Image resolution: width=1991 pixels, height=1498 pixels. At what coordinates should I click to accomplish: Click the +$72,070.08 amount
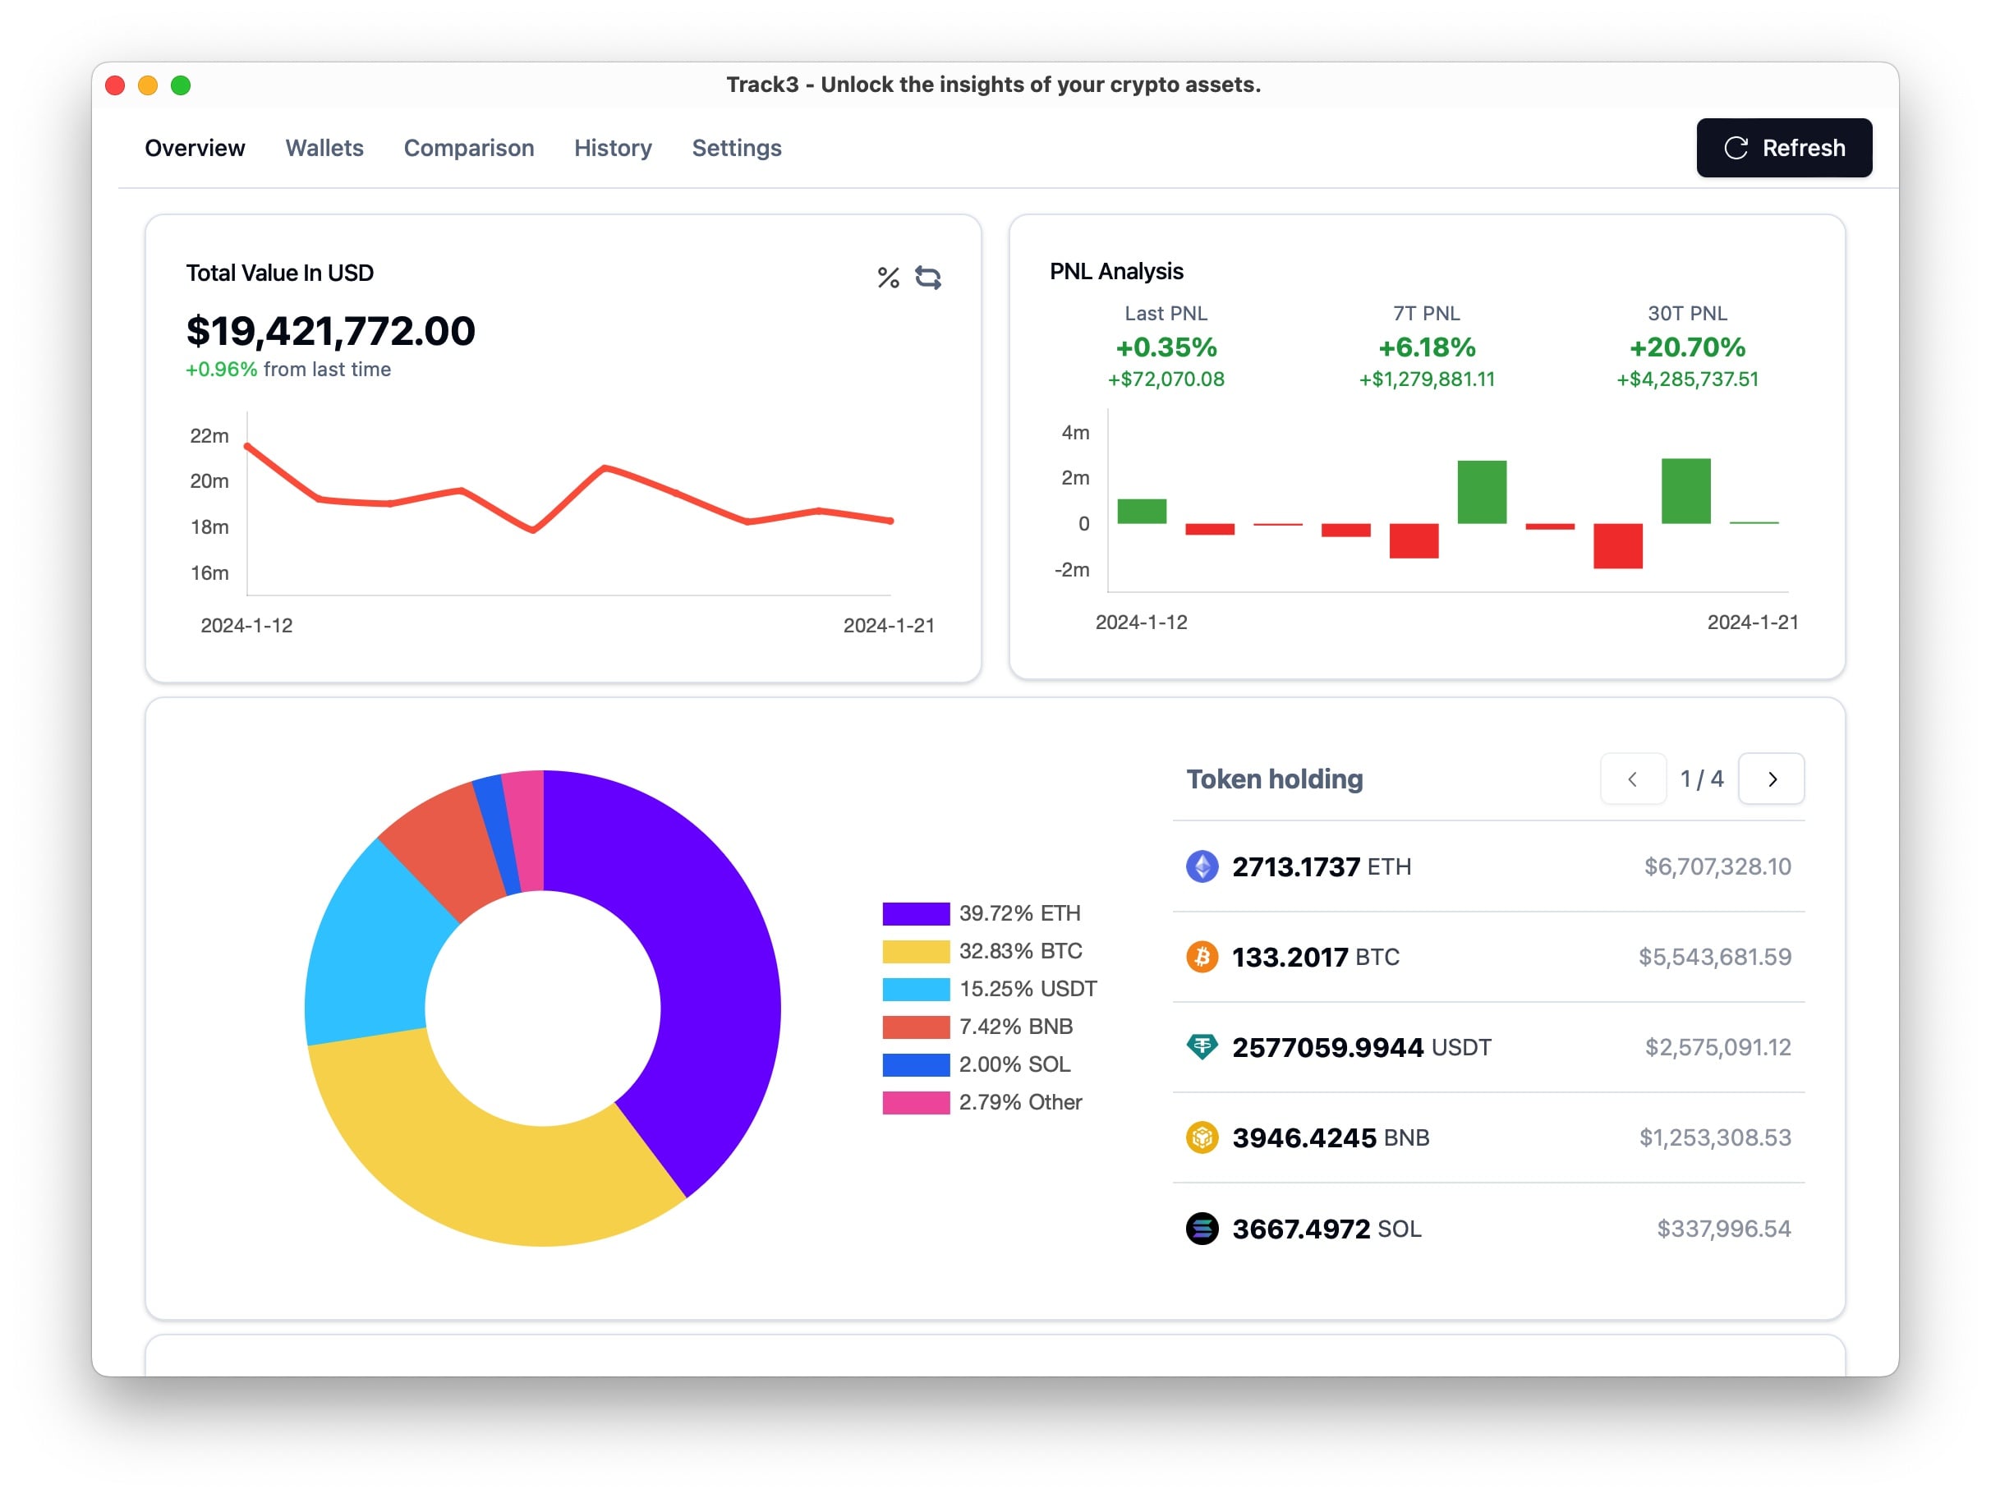coord(1166,379)
